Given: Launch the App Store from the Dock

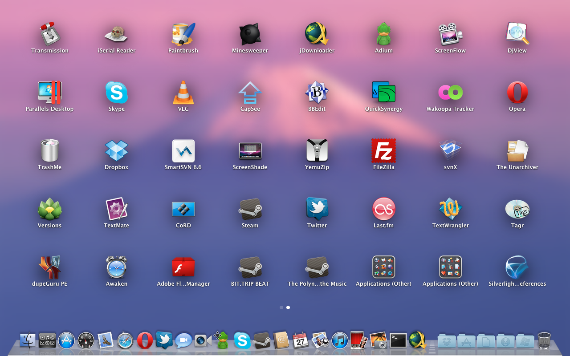Looking at the screenshot, I should coord(67,340).
